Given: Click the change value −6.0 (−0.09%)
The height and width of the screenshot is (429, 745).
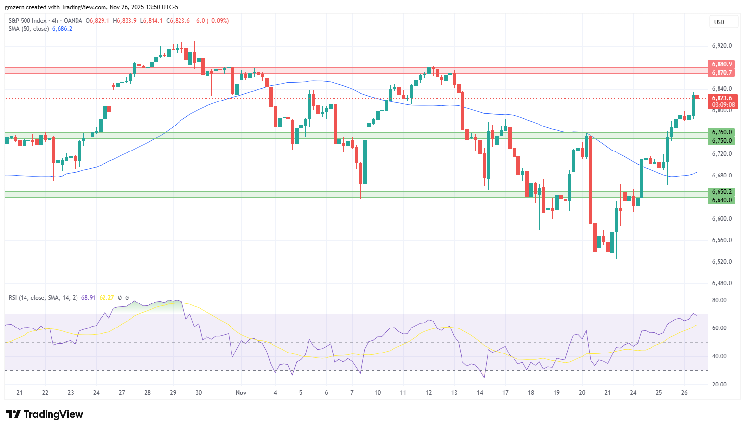Looking at the screenshot, I should tap(211, 21).
